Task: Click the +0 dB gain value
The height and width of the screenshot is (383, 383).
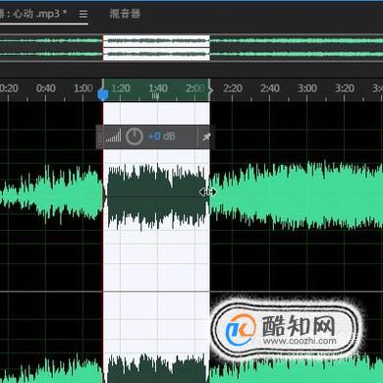Action: pos(162,137)
